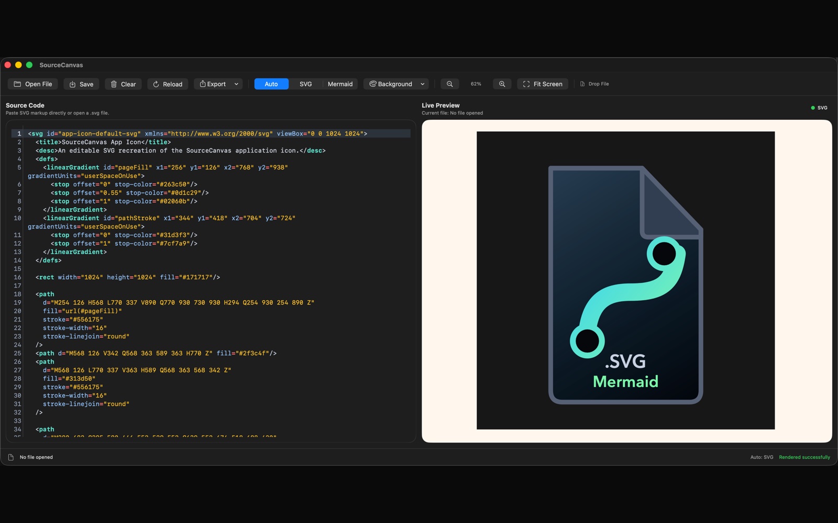
Task: Click the 'No file opened' status text
Action: tap(36, 457)
